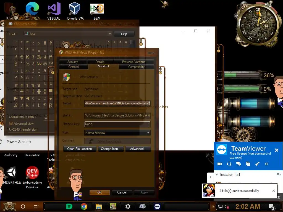This screenshot has width=283, height=212.
Task: Open TeamViewer taskbar icon
Action: tap(157, 206)
